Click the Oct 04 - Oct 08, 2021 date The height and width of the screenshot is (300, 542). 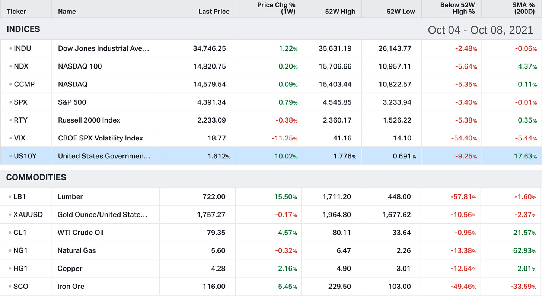[x=481, y=30]
